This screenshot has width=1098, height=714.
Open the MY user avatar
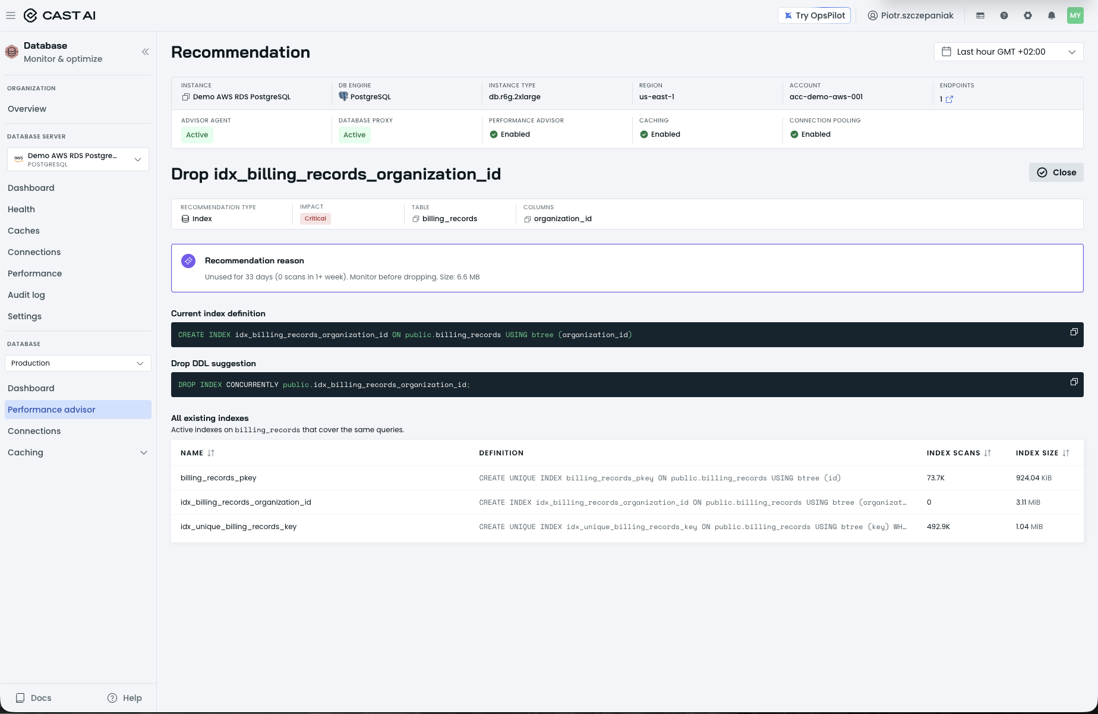[x=1075, y=15]
